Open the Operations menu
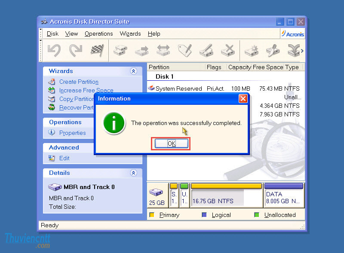This screenshot has width=344, height=253. pos(99,34)
